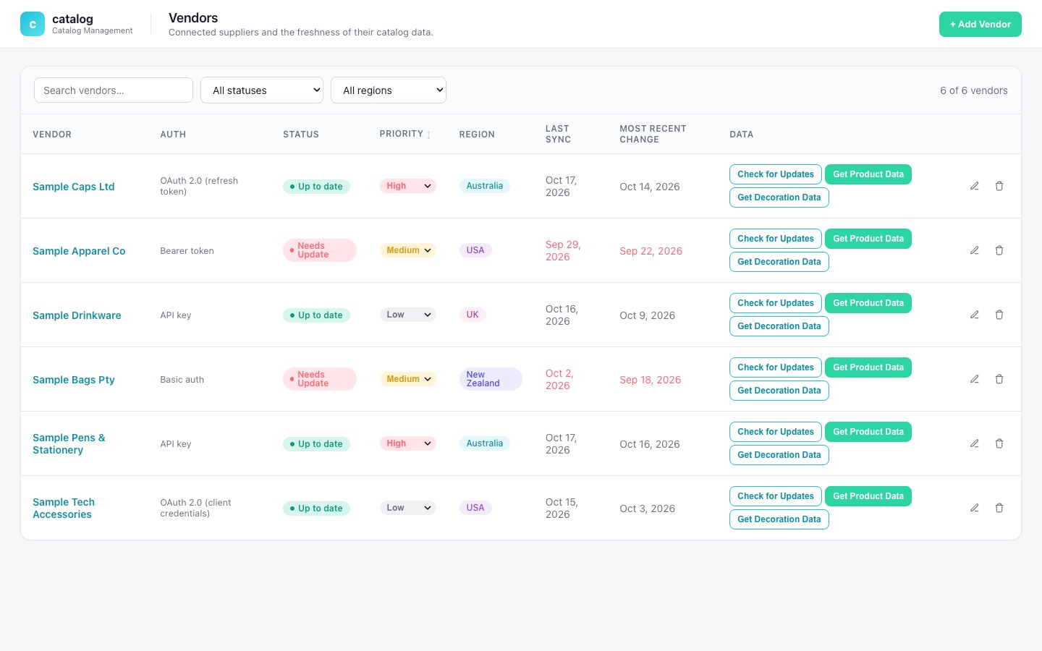Check for Updates for Sample Tech Accessories
The image size is (1042, 651).
(776, 496)
